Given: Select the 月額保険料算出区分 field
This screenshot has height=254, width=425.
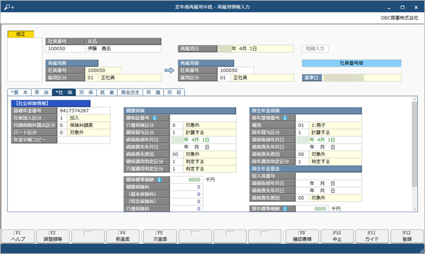Looking at the screenshot, I should 84,126.
